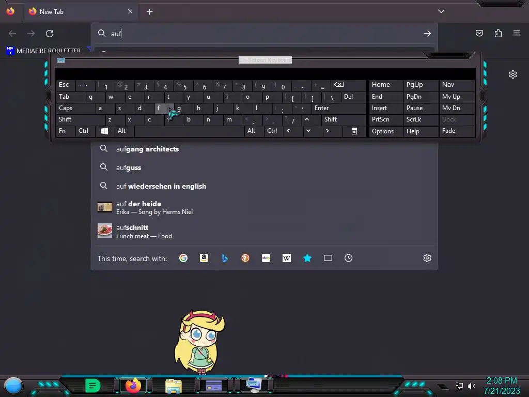Image resolution: width=529 pixels, height=397 pixels.
Task: Search in Bookmarks star icon
Action: pos(307,258)
